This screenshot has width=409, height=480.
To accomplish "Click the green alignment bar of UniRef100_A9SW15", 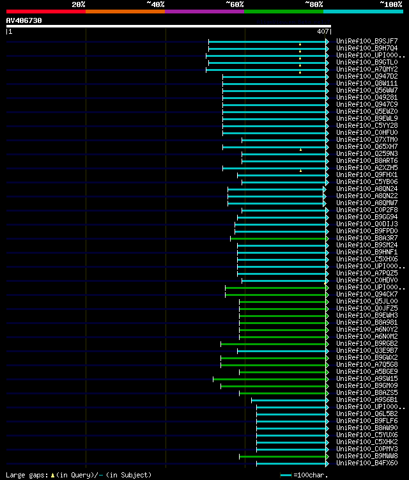I will 270,379.
